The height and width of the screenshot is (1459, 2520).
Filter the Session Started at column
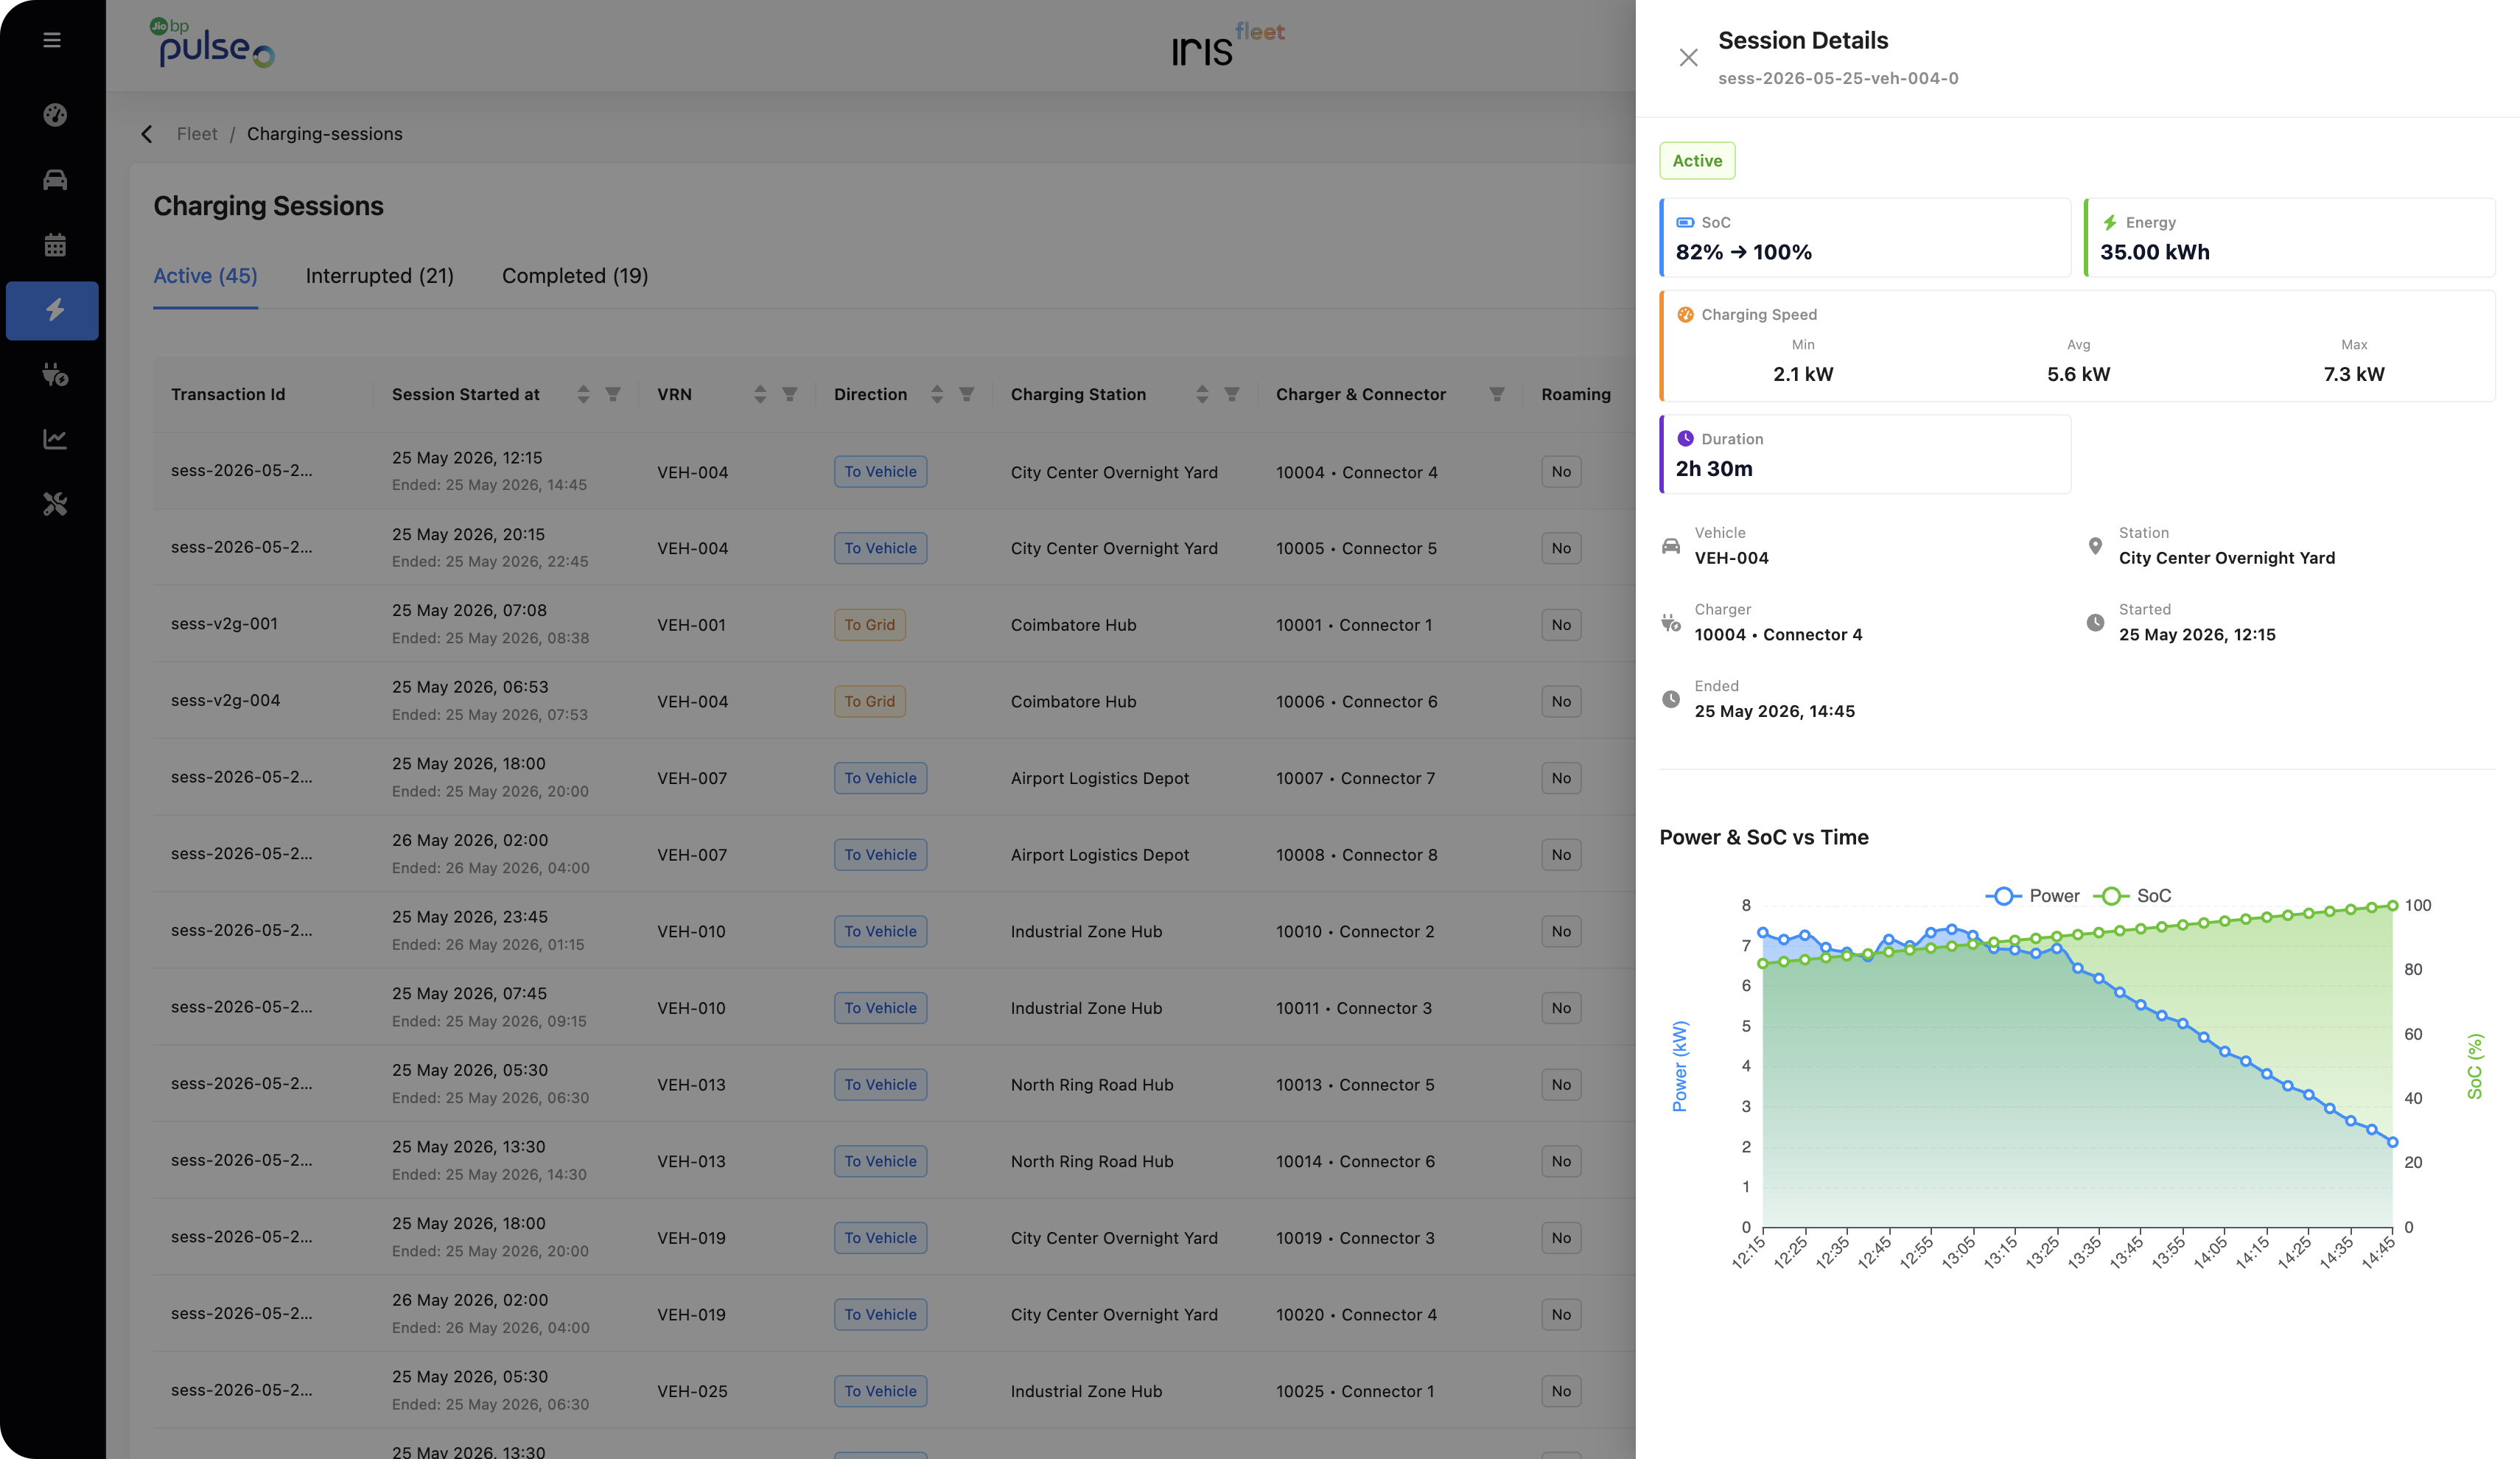tap(613, 394)
